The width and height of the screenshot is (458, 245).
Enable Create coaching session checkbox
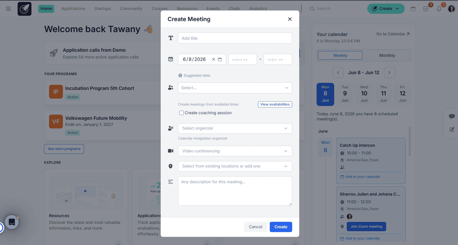coord(182,113)
